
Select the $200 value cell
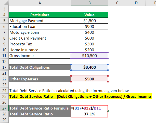point(89,50)
